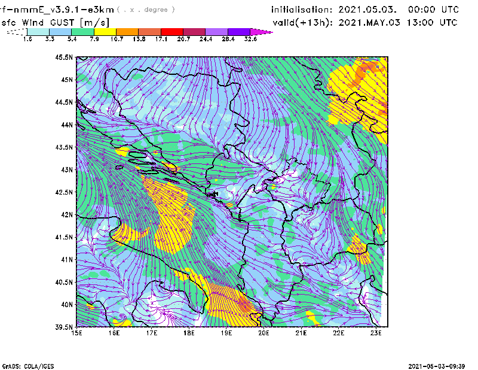Click the 42.5N latitude label

point(64,192)
